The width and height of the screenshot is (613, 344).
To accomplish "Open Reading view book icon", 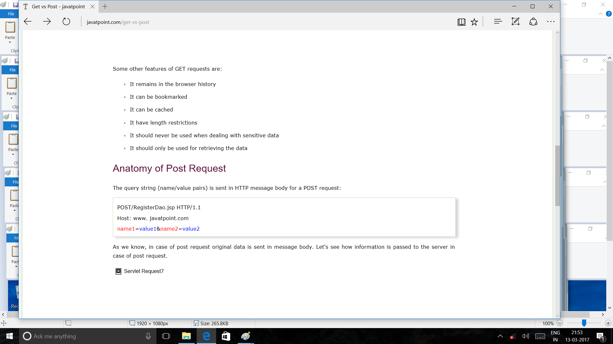I will pyautogui.click(x=461, y=22).
